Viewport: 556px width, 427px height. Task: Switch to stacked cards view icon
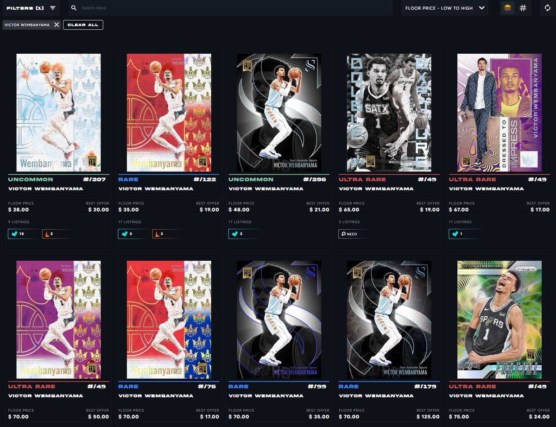click(x=508, y=8)
